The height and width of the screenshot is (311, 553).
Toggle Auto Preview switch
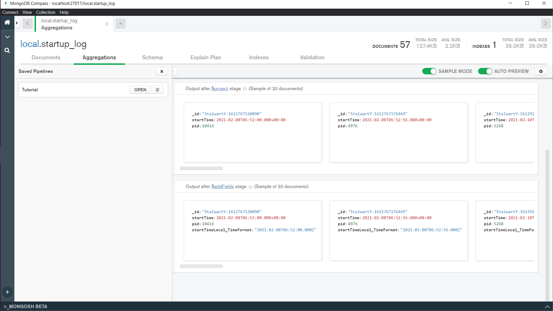pyautogui.click(x=485, y=71)
